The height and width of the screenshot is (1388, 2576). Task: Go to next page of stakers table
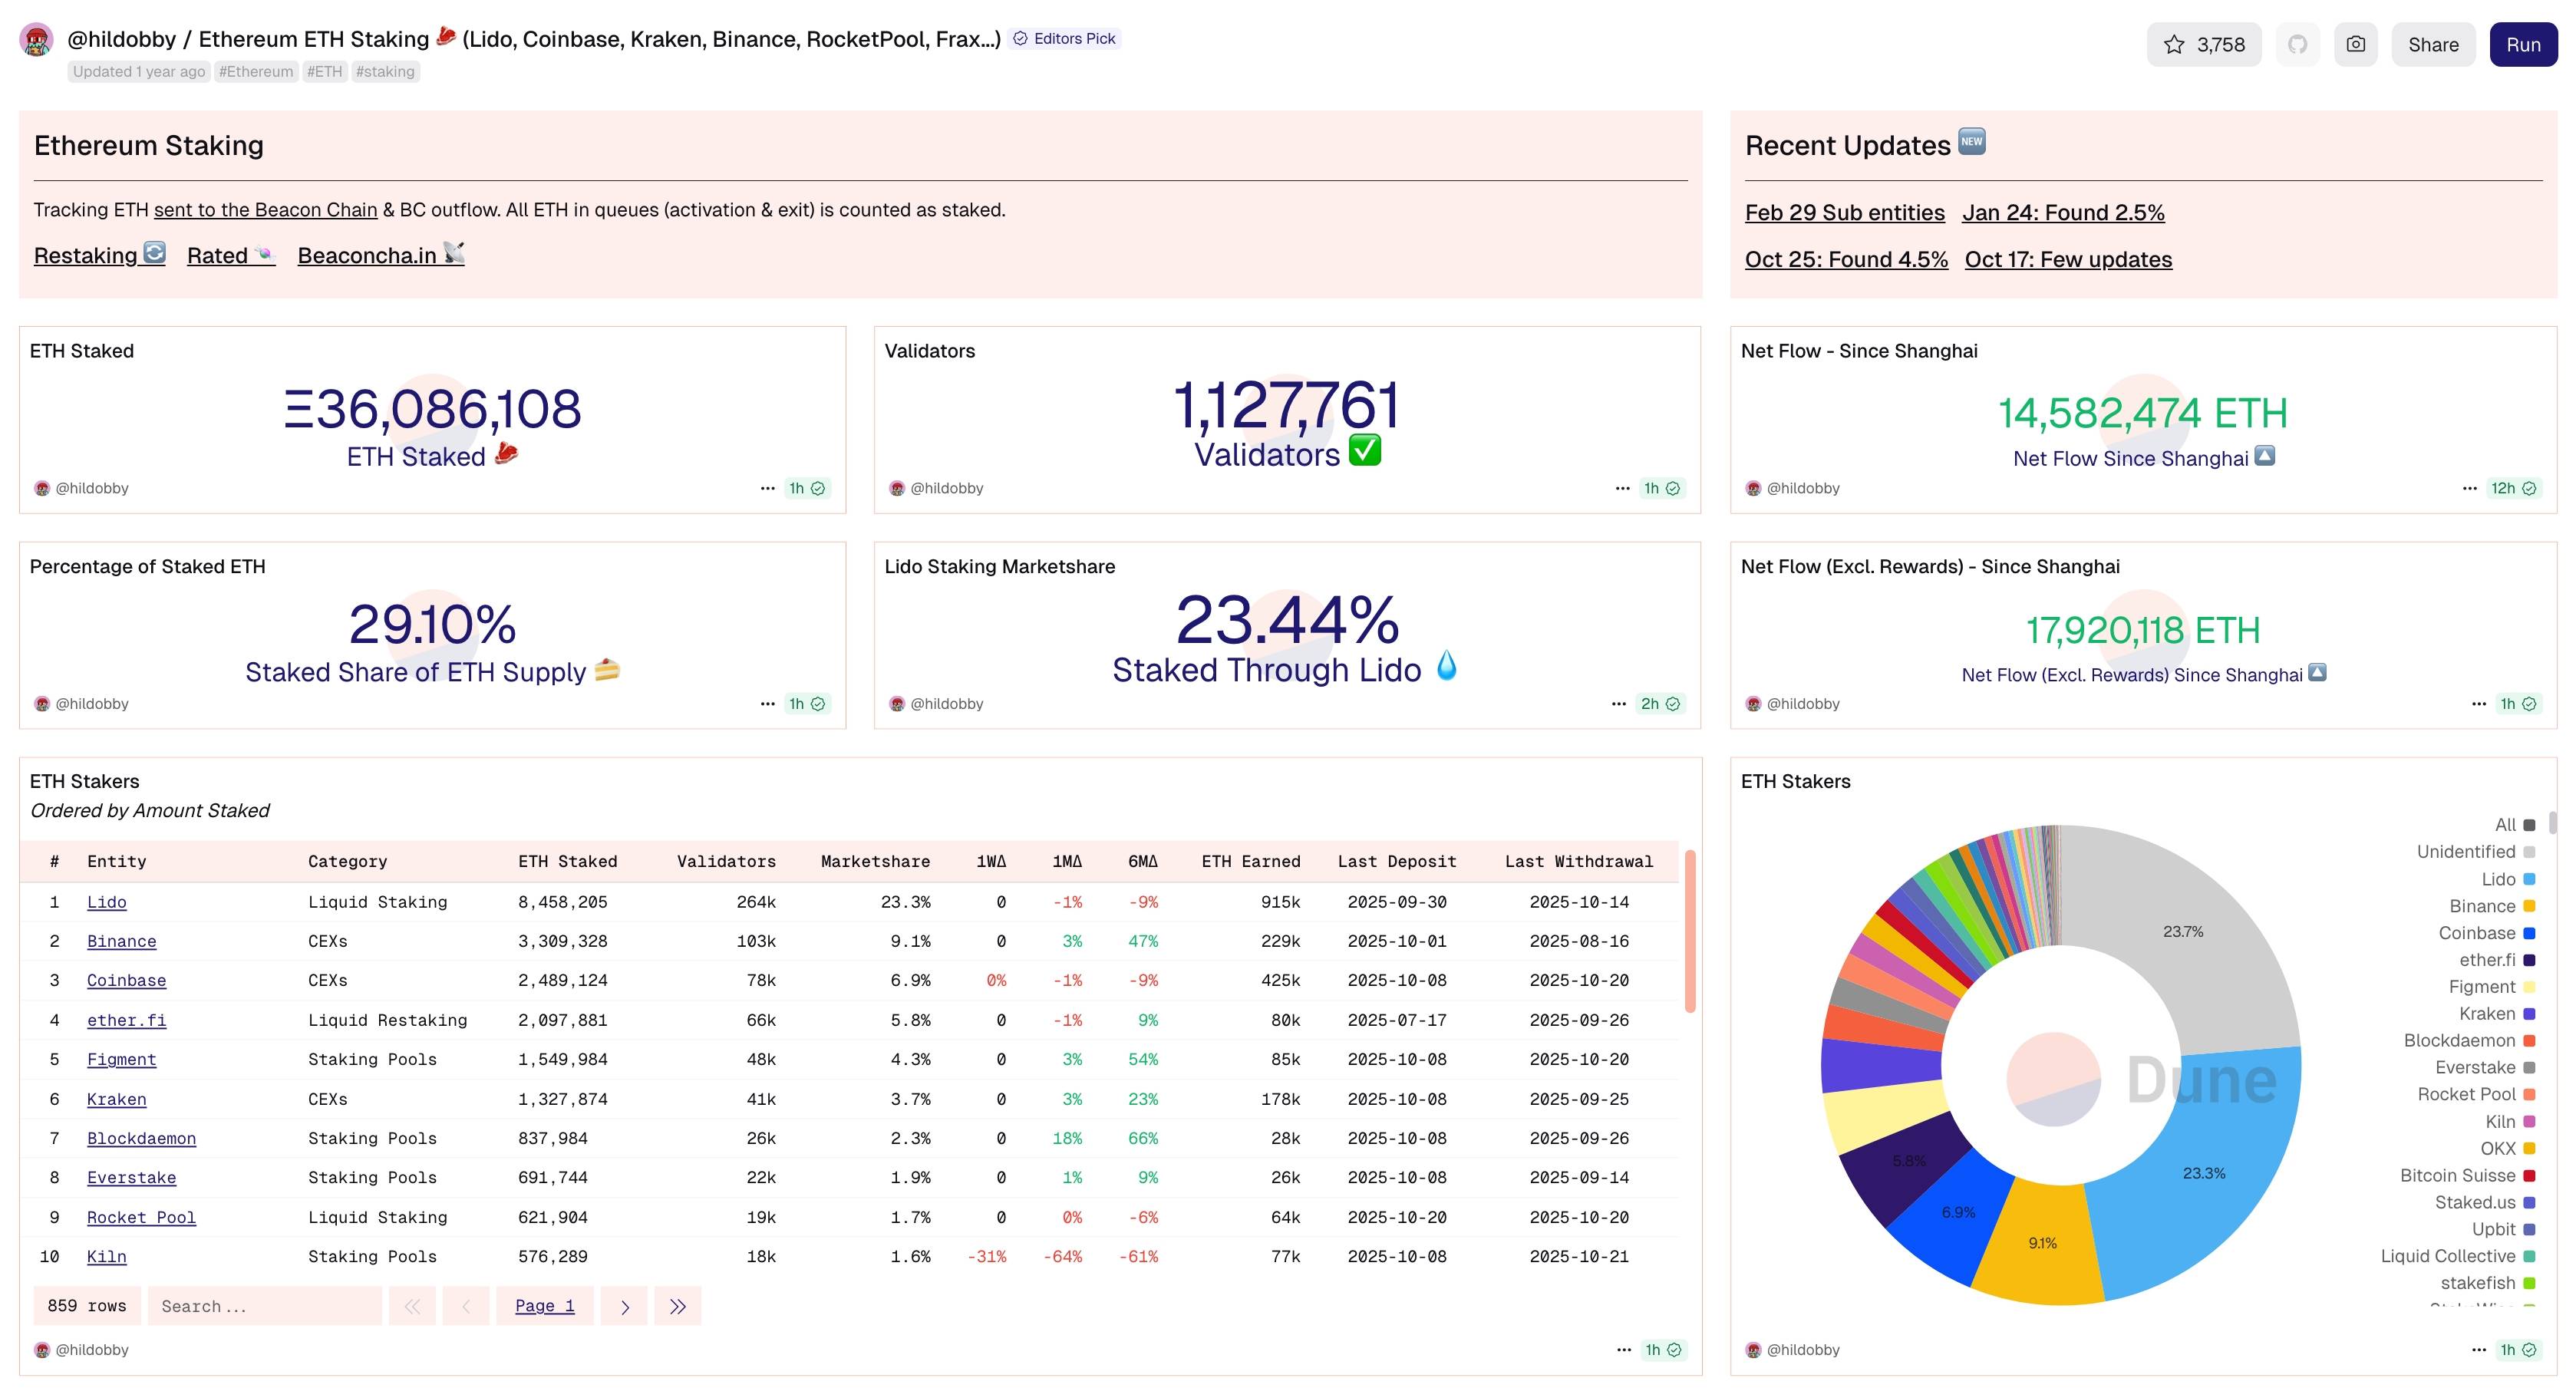tap(625, 1306)
